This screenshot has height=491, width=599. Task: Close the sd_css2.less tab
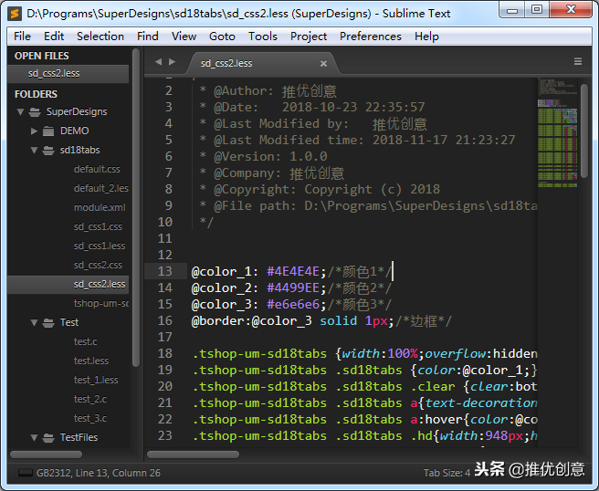click(x=323, y=63)
